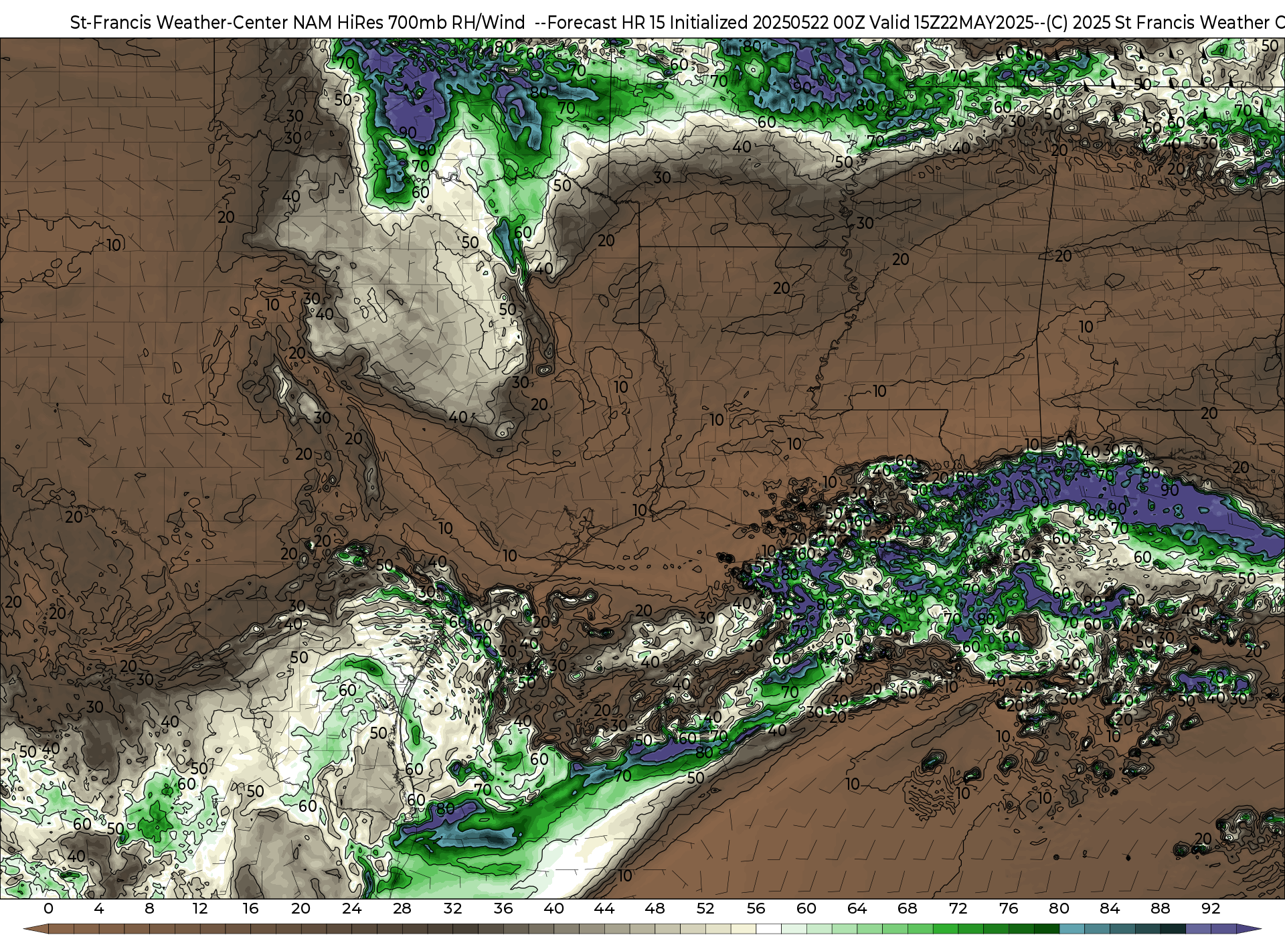Click the 'Forecast HR 15' text in header
The width and height of the screenshot is (1285, 937).
click(607, 22)
